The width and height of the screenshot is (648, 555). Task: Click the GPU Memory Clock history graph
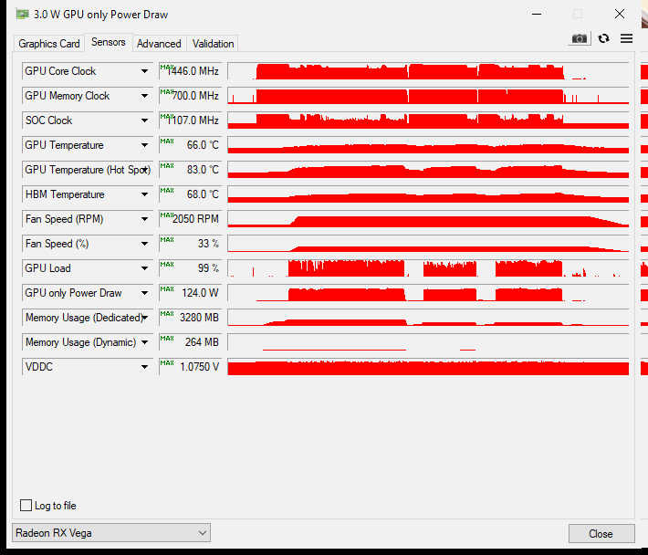click(x=428, y=96)
